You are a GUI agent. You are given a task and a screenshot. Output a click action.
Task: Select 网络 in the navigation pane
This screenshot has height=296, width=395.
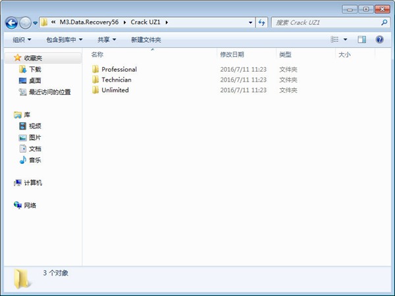tap(30, 205)
